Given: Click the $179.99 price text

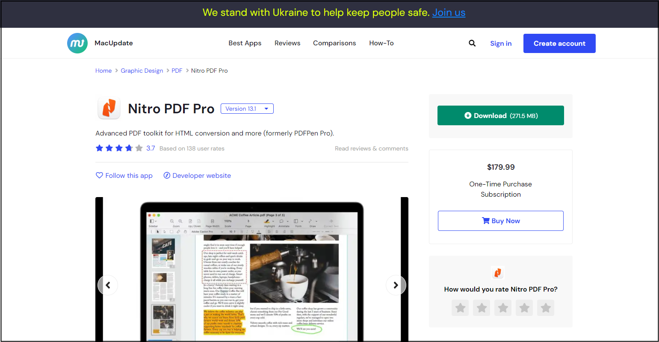Looking at the screenshot, I should pos(501,167).
